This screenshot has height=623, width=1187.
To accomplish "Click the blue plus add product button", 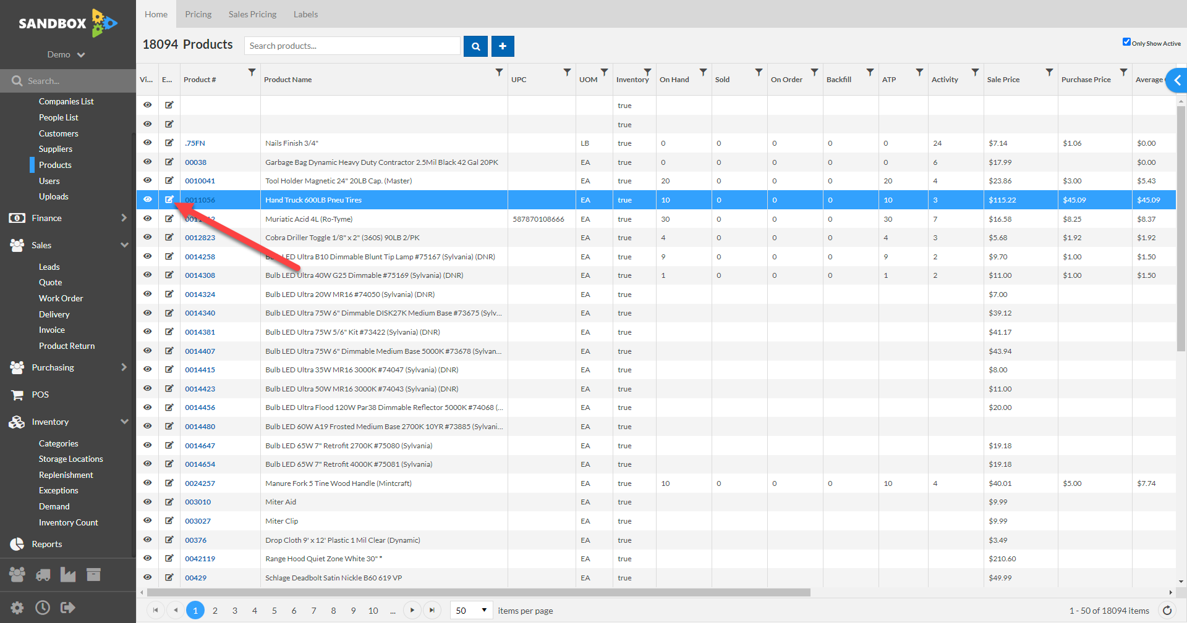I will point(503,46).
